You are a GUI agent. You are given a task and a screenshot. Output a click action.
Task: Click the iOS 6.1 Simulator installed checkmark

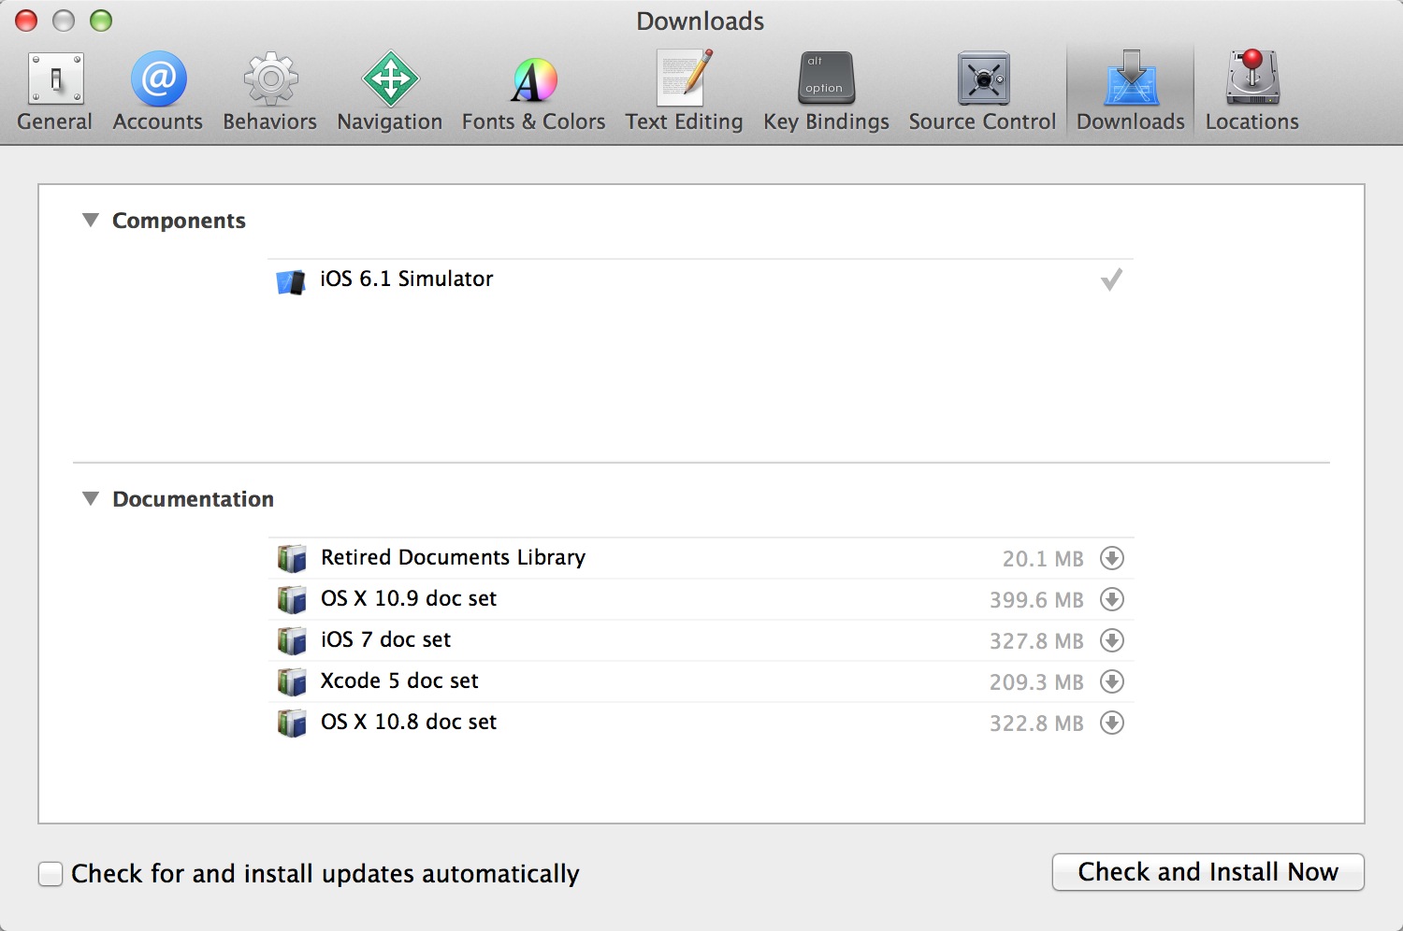tap(1111, 279)
